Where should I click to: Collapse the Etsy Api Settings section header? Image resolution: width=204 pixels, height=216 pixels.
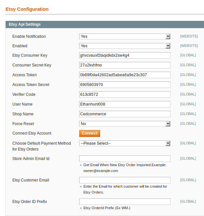tap(105, 24)
